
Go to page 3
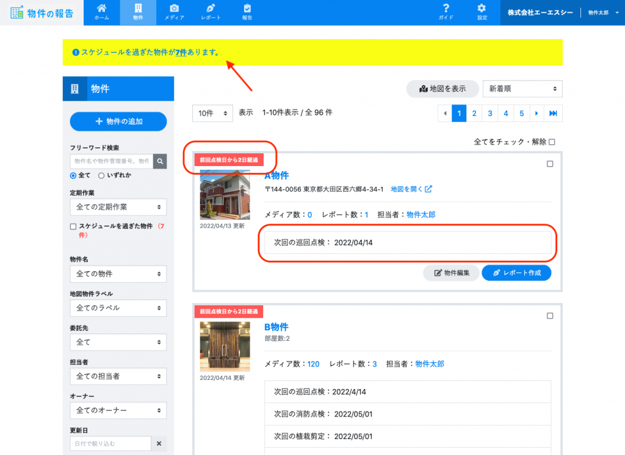coord(490,113)
